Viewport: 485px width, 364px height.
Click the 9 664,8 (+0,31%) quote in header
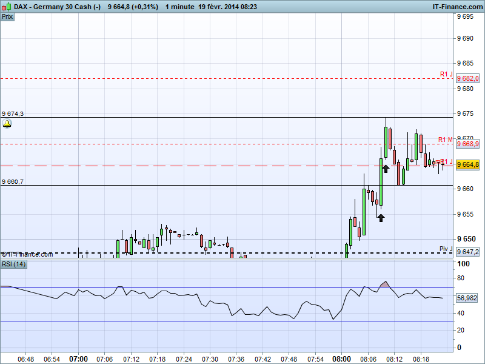point(133,7)
